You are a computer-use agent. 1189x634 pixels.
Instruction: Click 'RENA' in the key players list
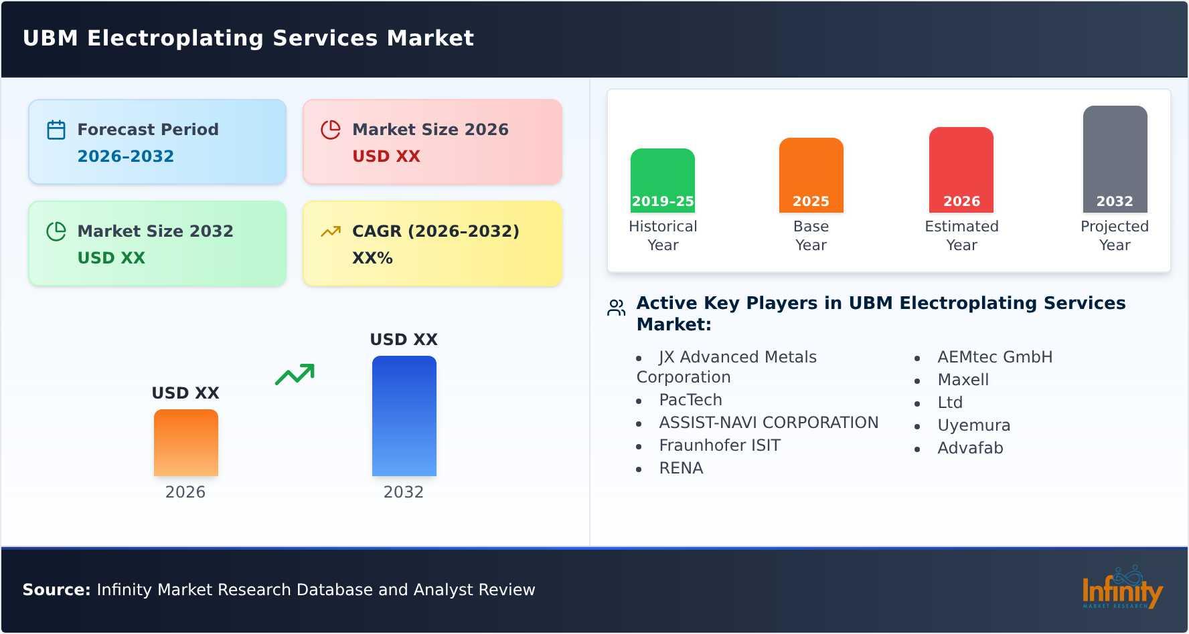pos(681,468)
